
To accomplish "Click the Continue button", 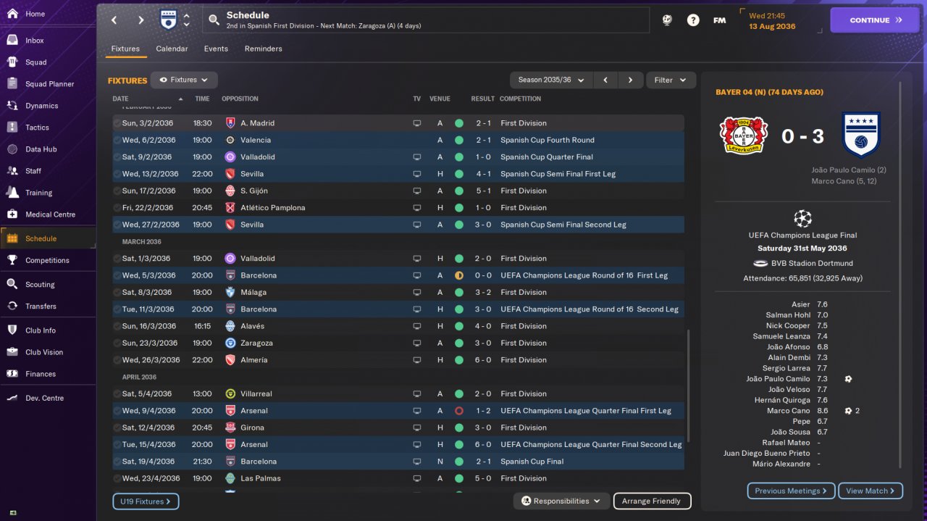I will 876,20.
